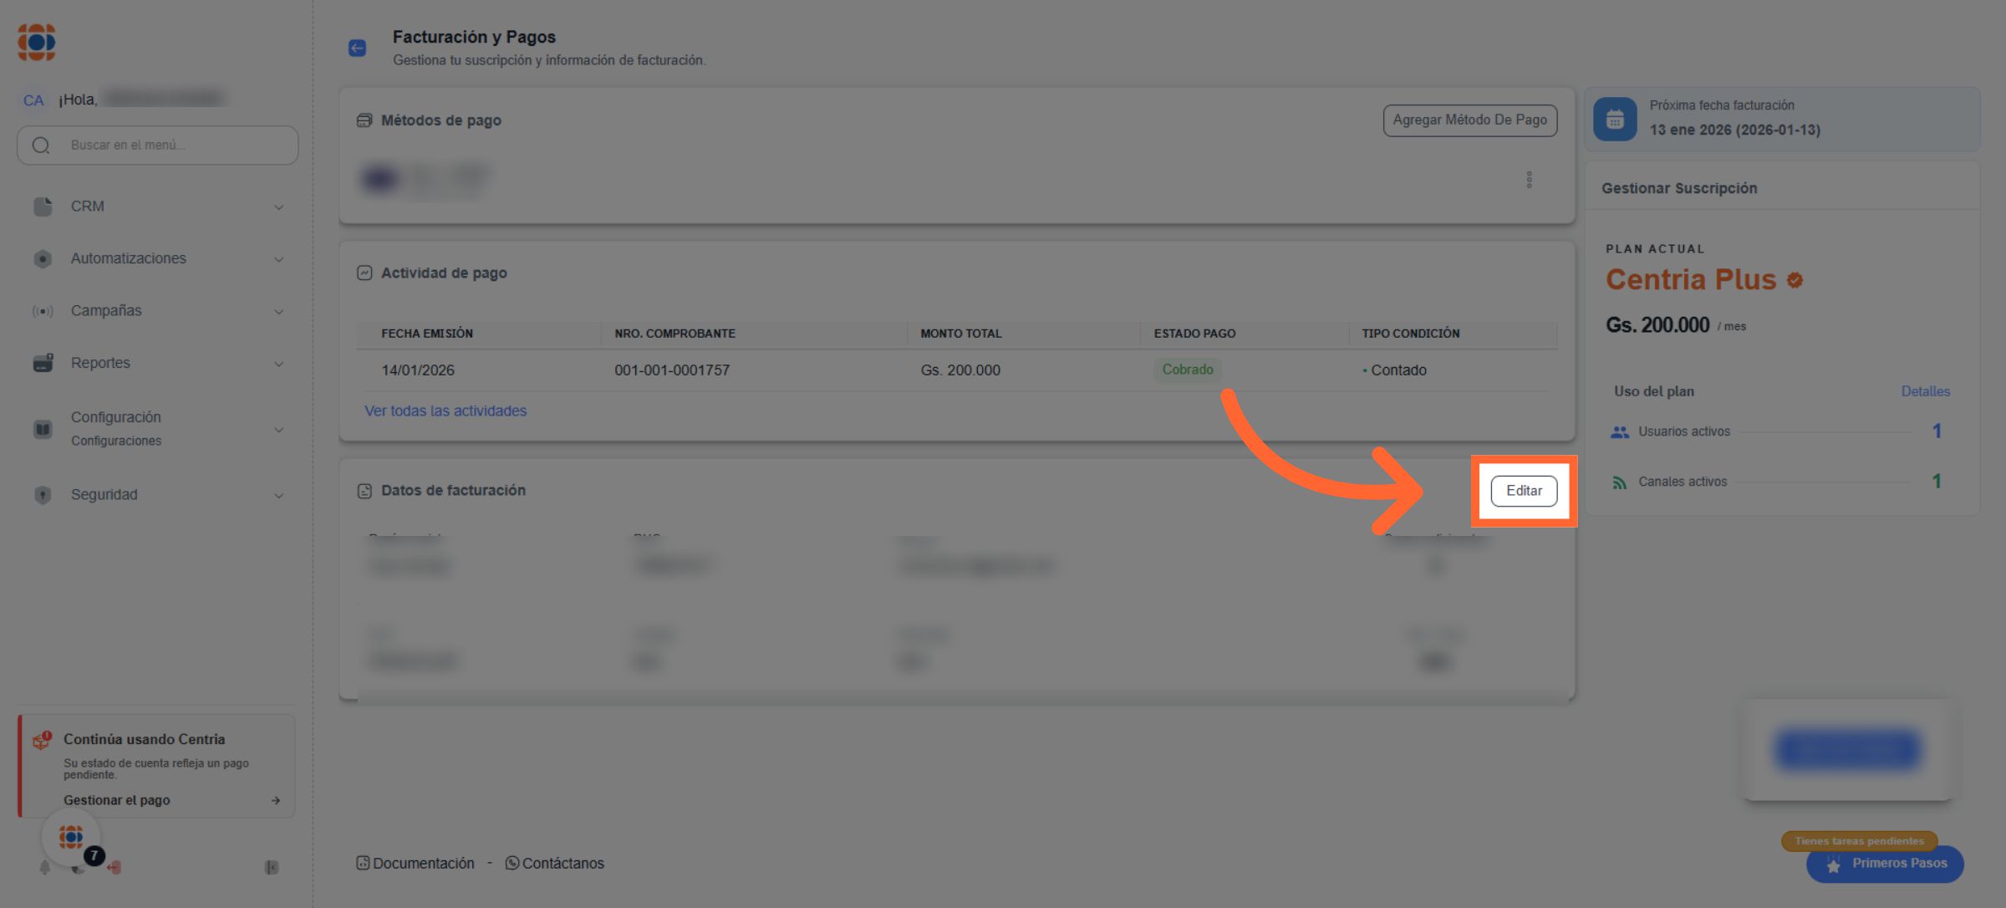The width and height of the screenshot is (2006, 908).
Task: Click the notifications bell icon
Action: point(45,868)
